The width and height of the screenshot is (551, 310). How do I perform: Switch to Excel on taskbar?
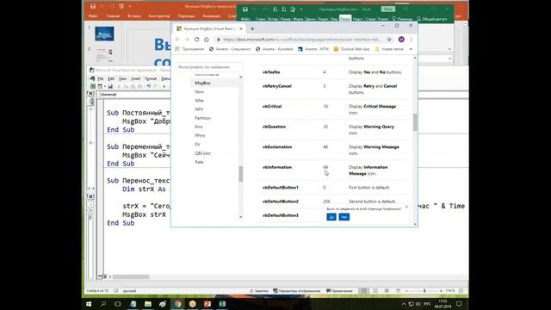click(222, 304)
